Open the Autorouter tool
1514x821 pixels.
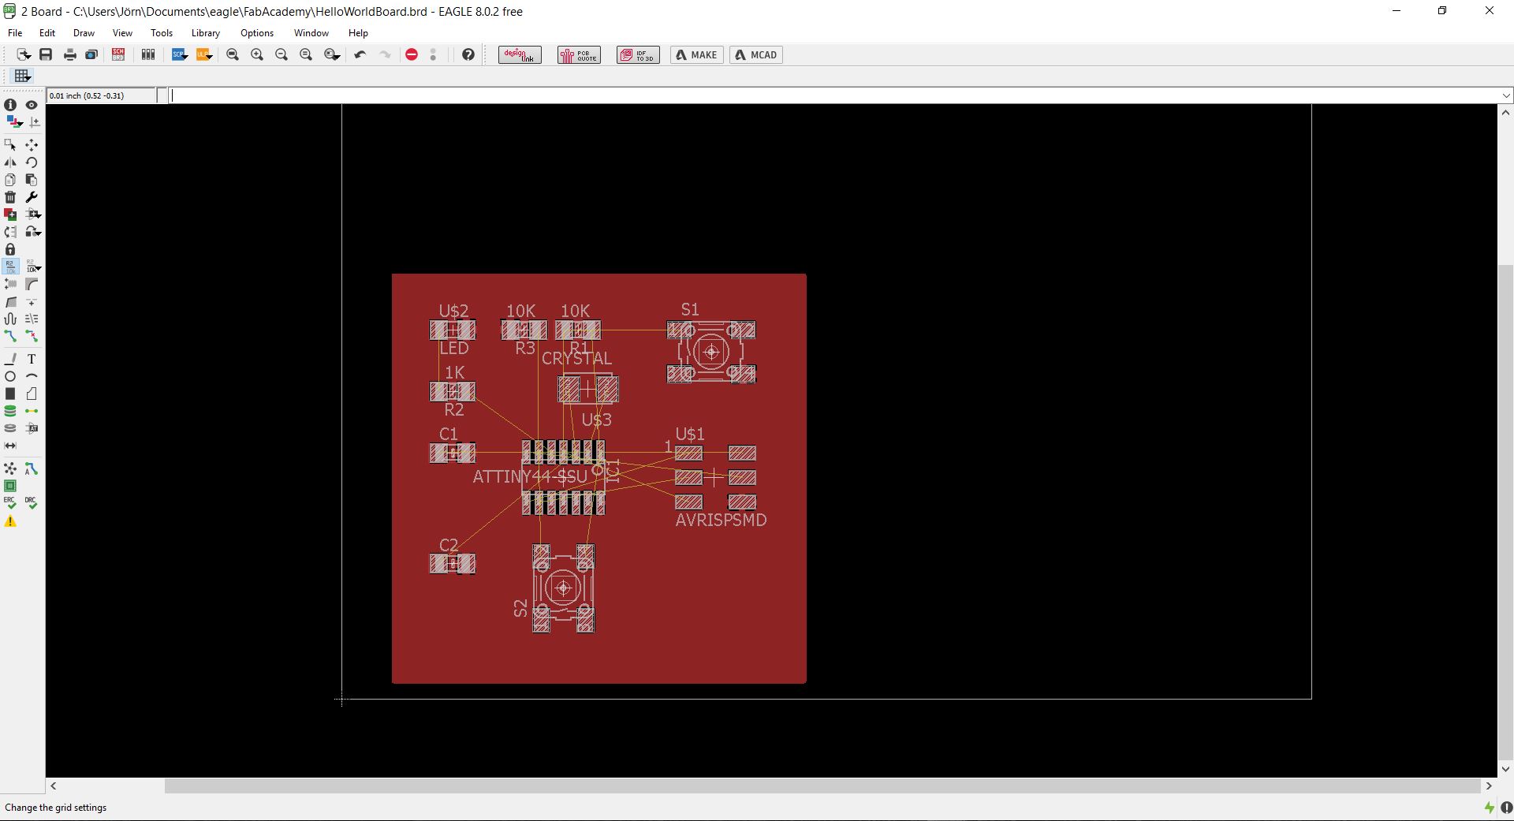[x=32, y=469]
